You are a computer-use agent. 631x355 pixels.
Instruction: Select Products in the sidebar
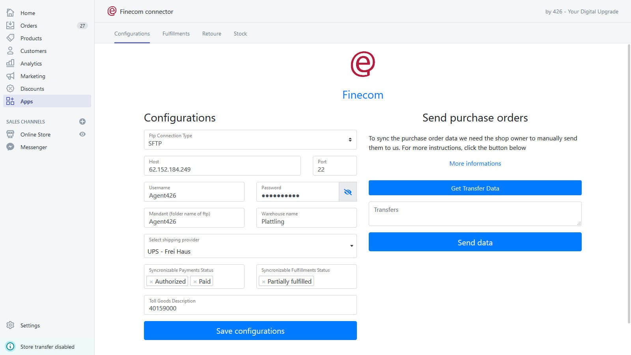31,38
